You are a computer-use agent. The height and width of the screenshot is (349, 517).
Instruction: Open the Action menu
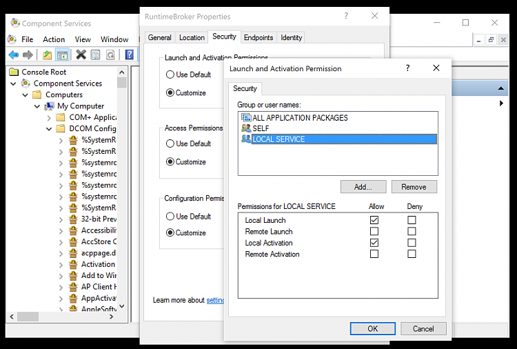pos(54,39)
